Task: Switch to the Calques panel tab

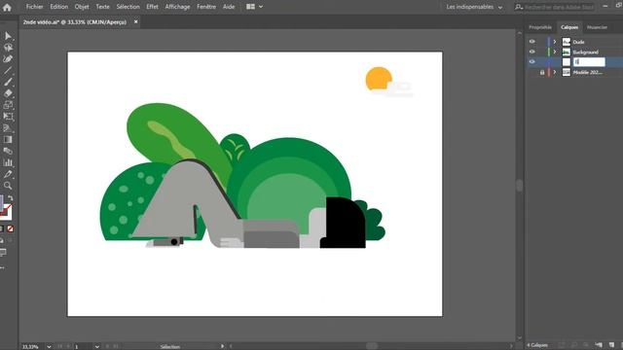Action: coord(569,27)
